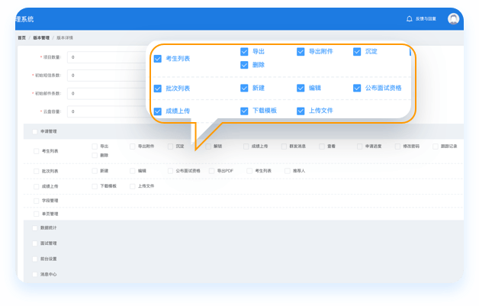Screen dimensions: 479x306
Task: Check the 数据统计 section checkbox
Action: click(34, 227)
